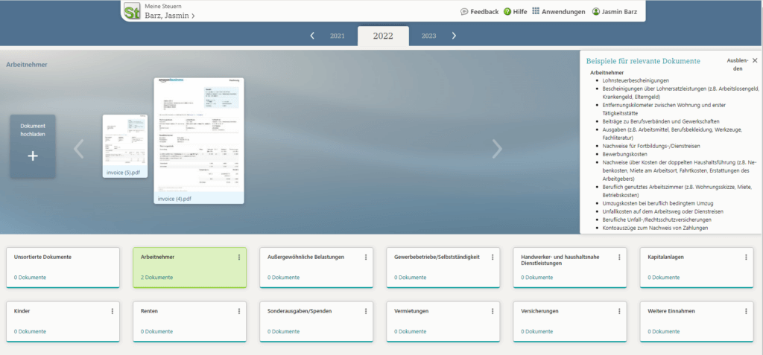Go to previous year with left arrow

pos(312,36)
